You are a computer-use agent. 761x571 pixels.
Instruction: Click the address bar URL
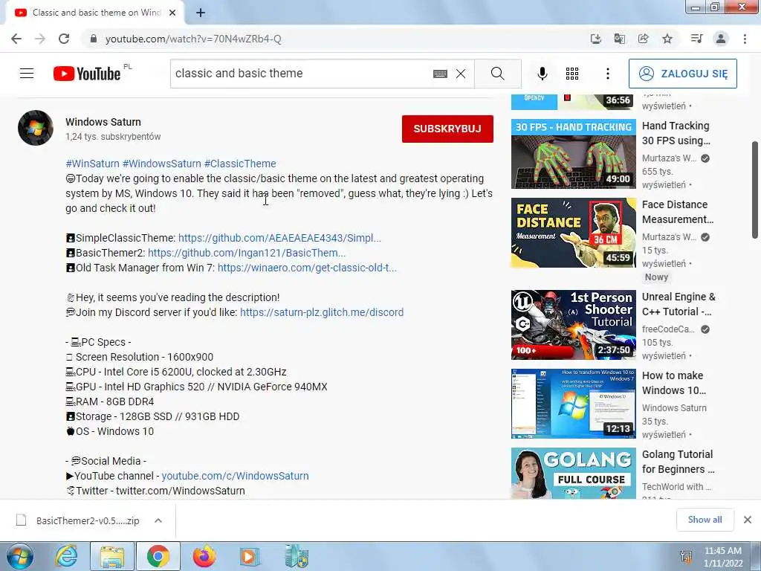pos(193,39)
